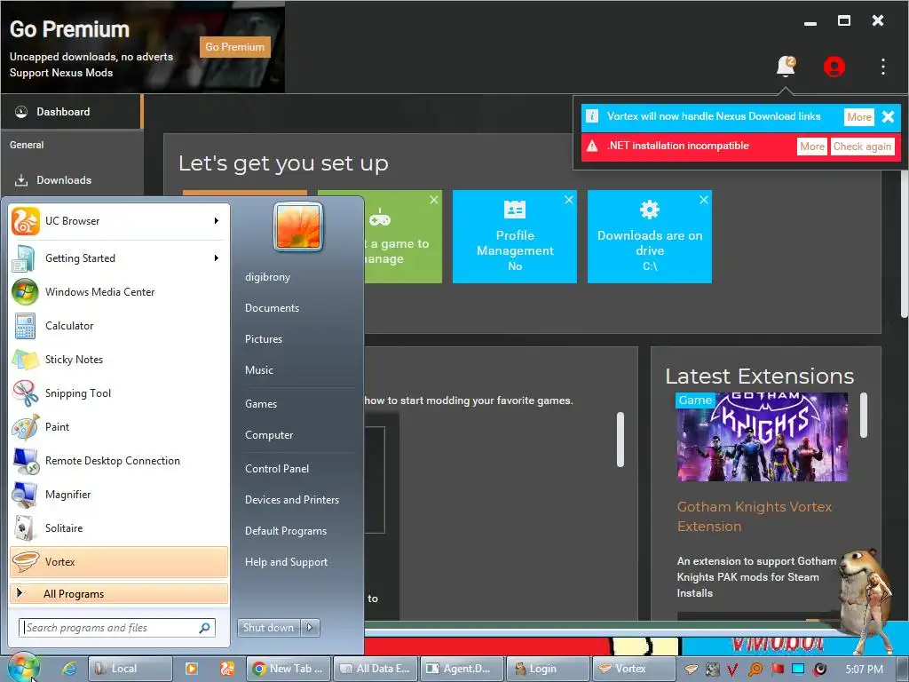Viewport: 909px width, 682px height.
Task: Open Remote Desktop Connection
Action: (x=119, y=460)
